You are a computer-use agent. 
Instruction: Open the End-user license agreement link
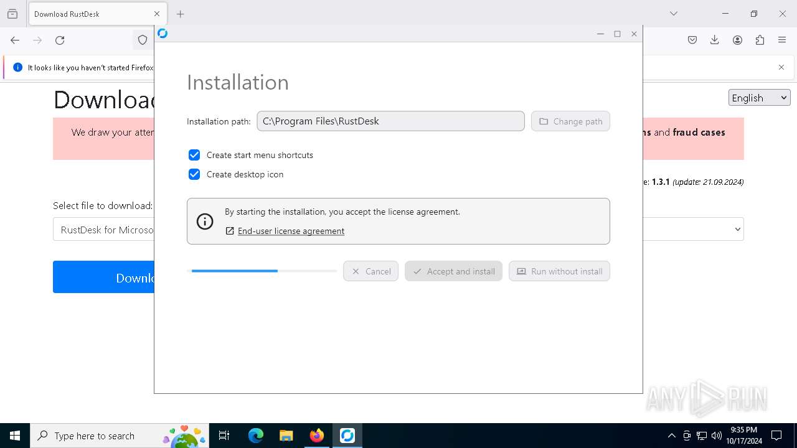291,231
